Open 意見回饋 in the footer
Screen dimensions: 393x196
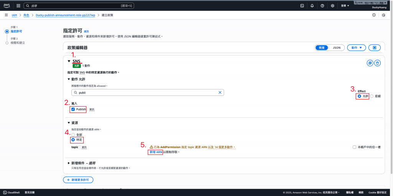click(30, 193)
